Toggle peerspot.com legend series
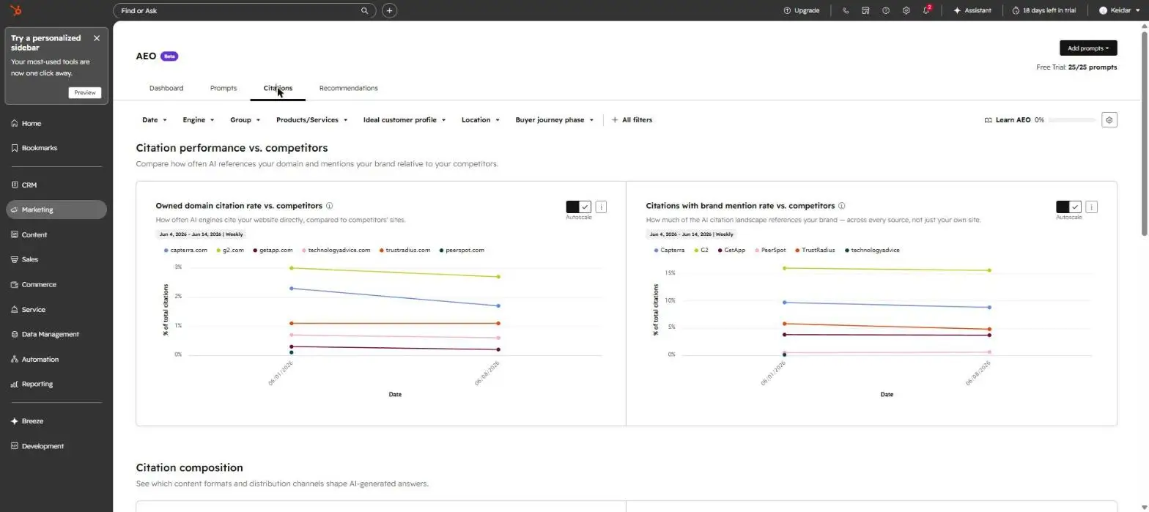 tap(462, 251)
